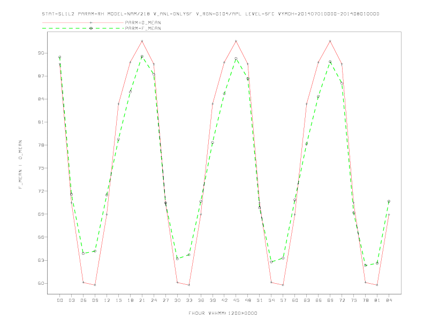This screenshot has height=327, width=424.
Task: Click the y-axis tick label 66
Action: click(41, 237)
